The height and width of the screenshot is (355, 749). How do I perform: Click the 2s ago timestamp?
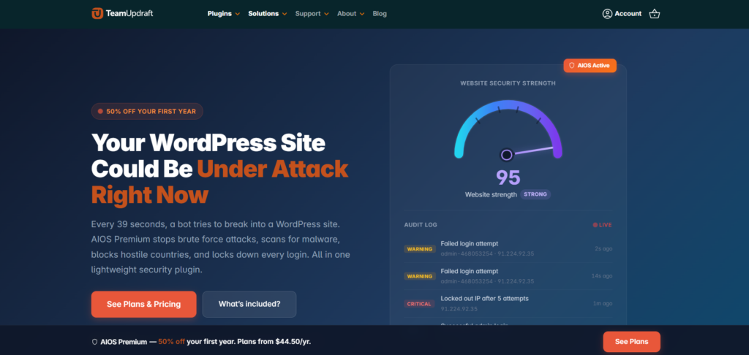pos(603,248)
